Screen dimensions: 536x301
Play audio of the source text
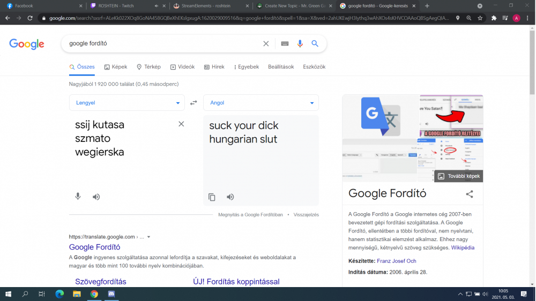(96, 197)
